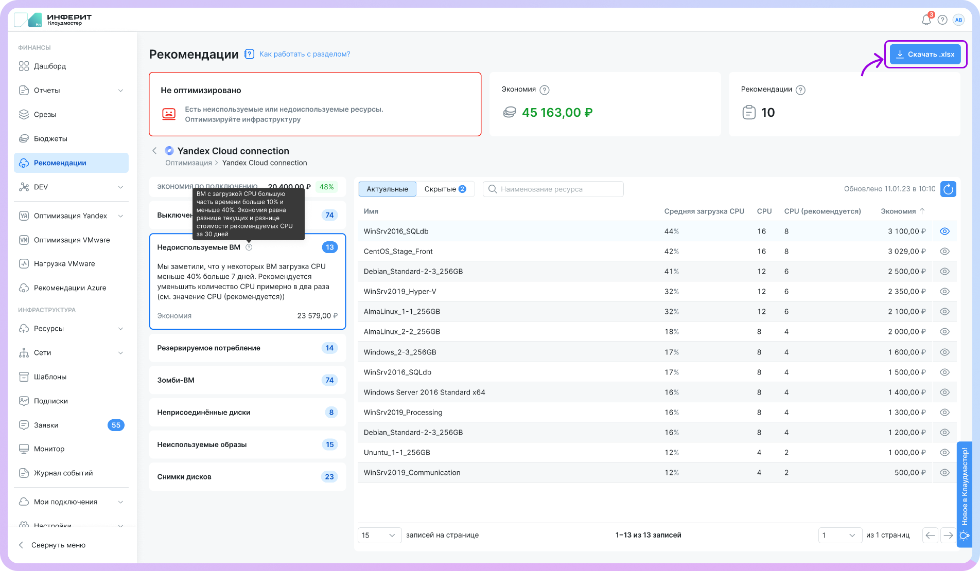Click the Наименование ресурса search field
The height and width of the screenshot is (571, 980).
pyautogui.click(x=553, y=189)
